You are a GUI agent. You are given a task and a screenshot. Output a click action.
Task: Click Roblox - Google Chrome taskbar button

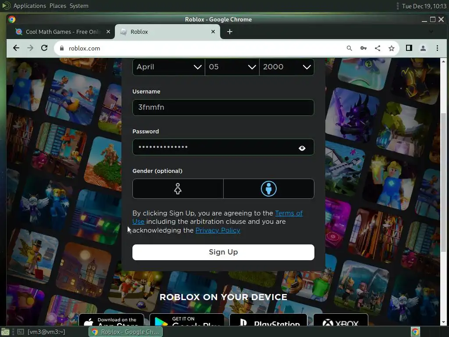click(126, 332)
